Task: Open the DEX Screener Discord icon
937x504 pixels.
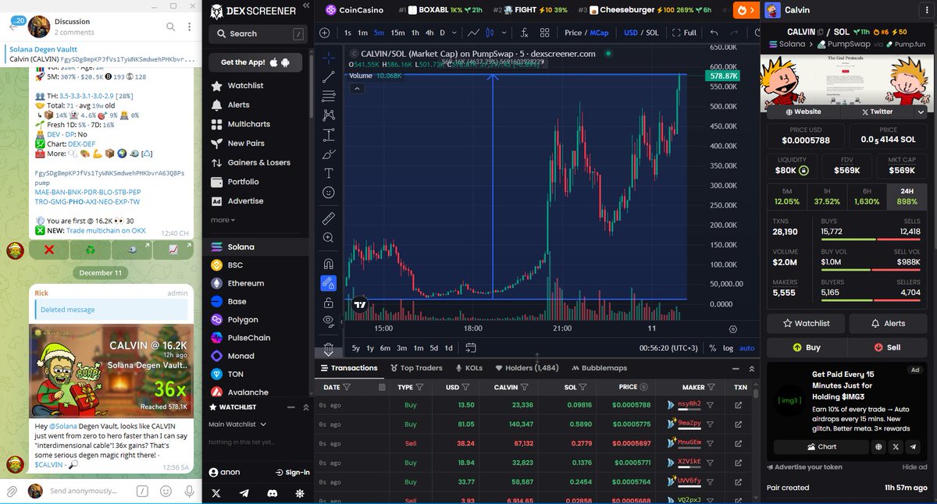Action: 272,493
